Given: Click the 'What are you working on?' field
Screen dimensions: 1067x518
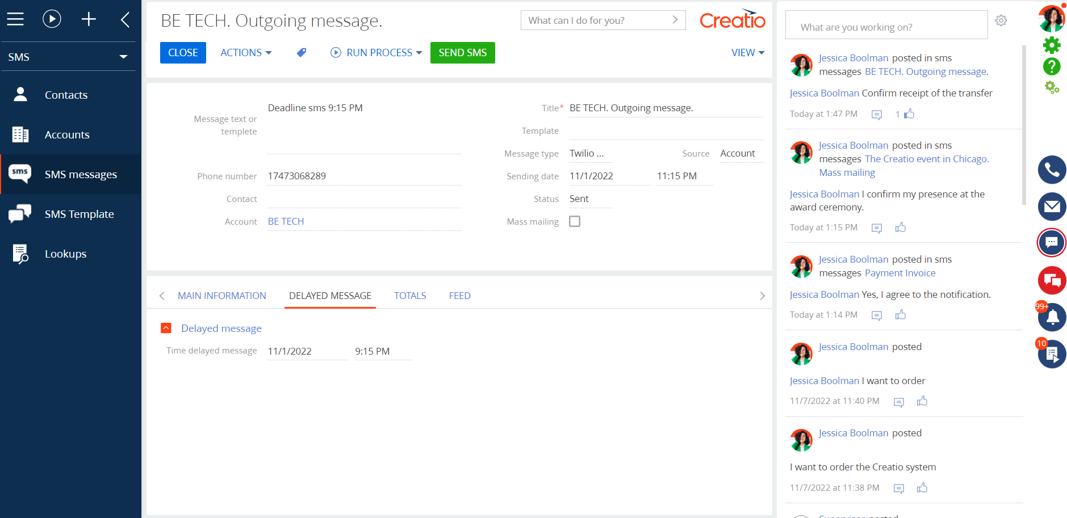Looking at the screenshot, I should click(886, 24).
